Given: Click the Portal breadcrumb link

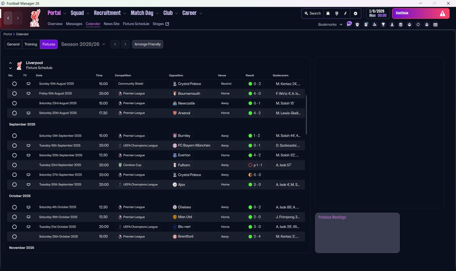Looking at the screenshot, I should pos(7,34).
